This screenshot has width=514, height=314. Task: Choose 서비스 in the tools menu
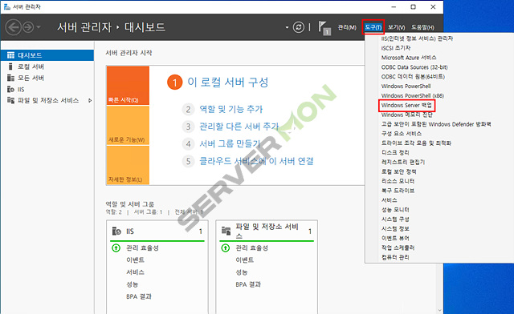pos(389,200)
